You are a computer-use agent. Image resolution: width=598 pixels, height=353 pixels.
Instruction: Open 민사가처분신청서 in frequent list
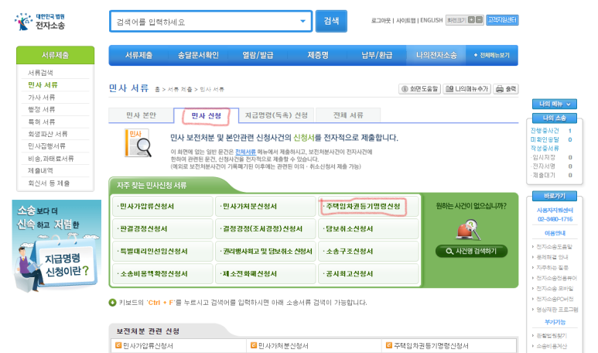click(x=265, y=207)
